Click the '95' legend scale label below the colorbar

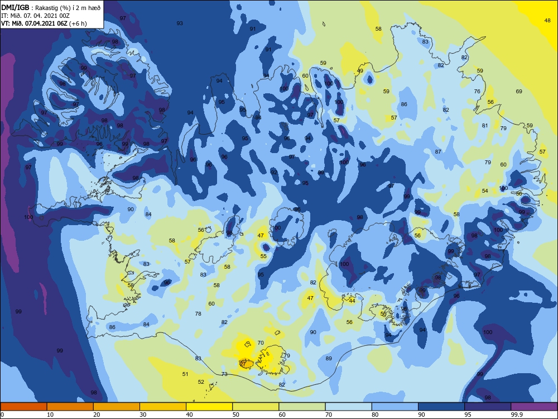[x=468, y=415]
